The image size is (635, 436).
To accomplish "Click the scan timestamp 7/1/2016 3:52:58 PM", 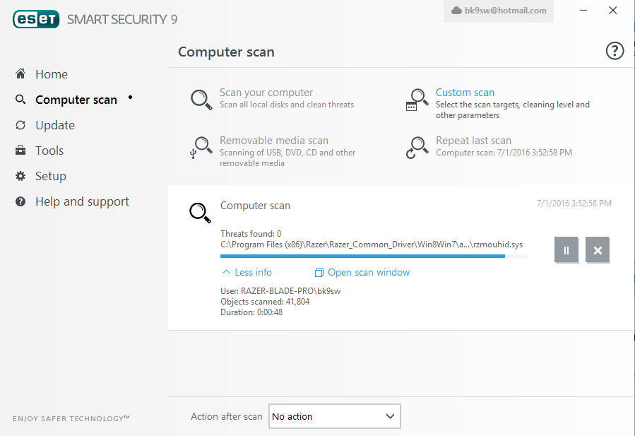I will coord(574,204).
